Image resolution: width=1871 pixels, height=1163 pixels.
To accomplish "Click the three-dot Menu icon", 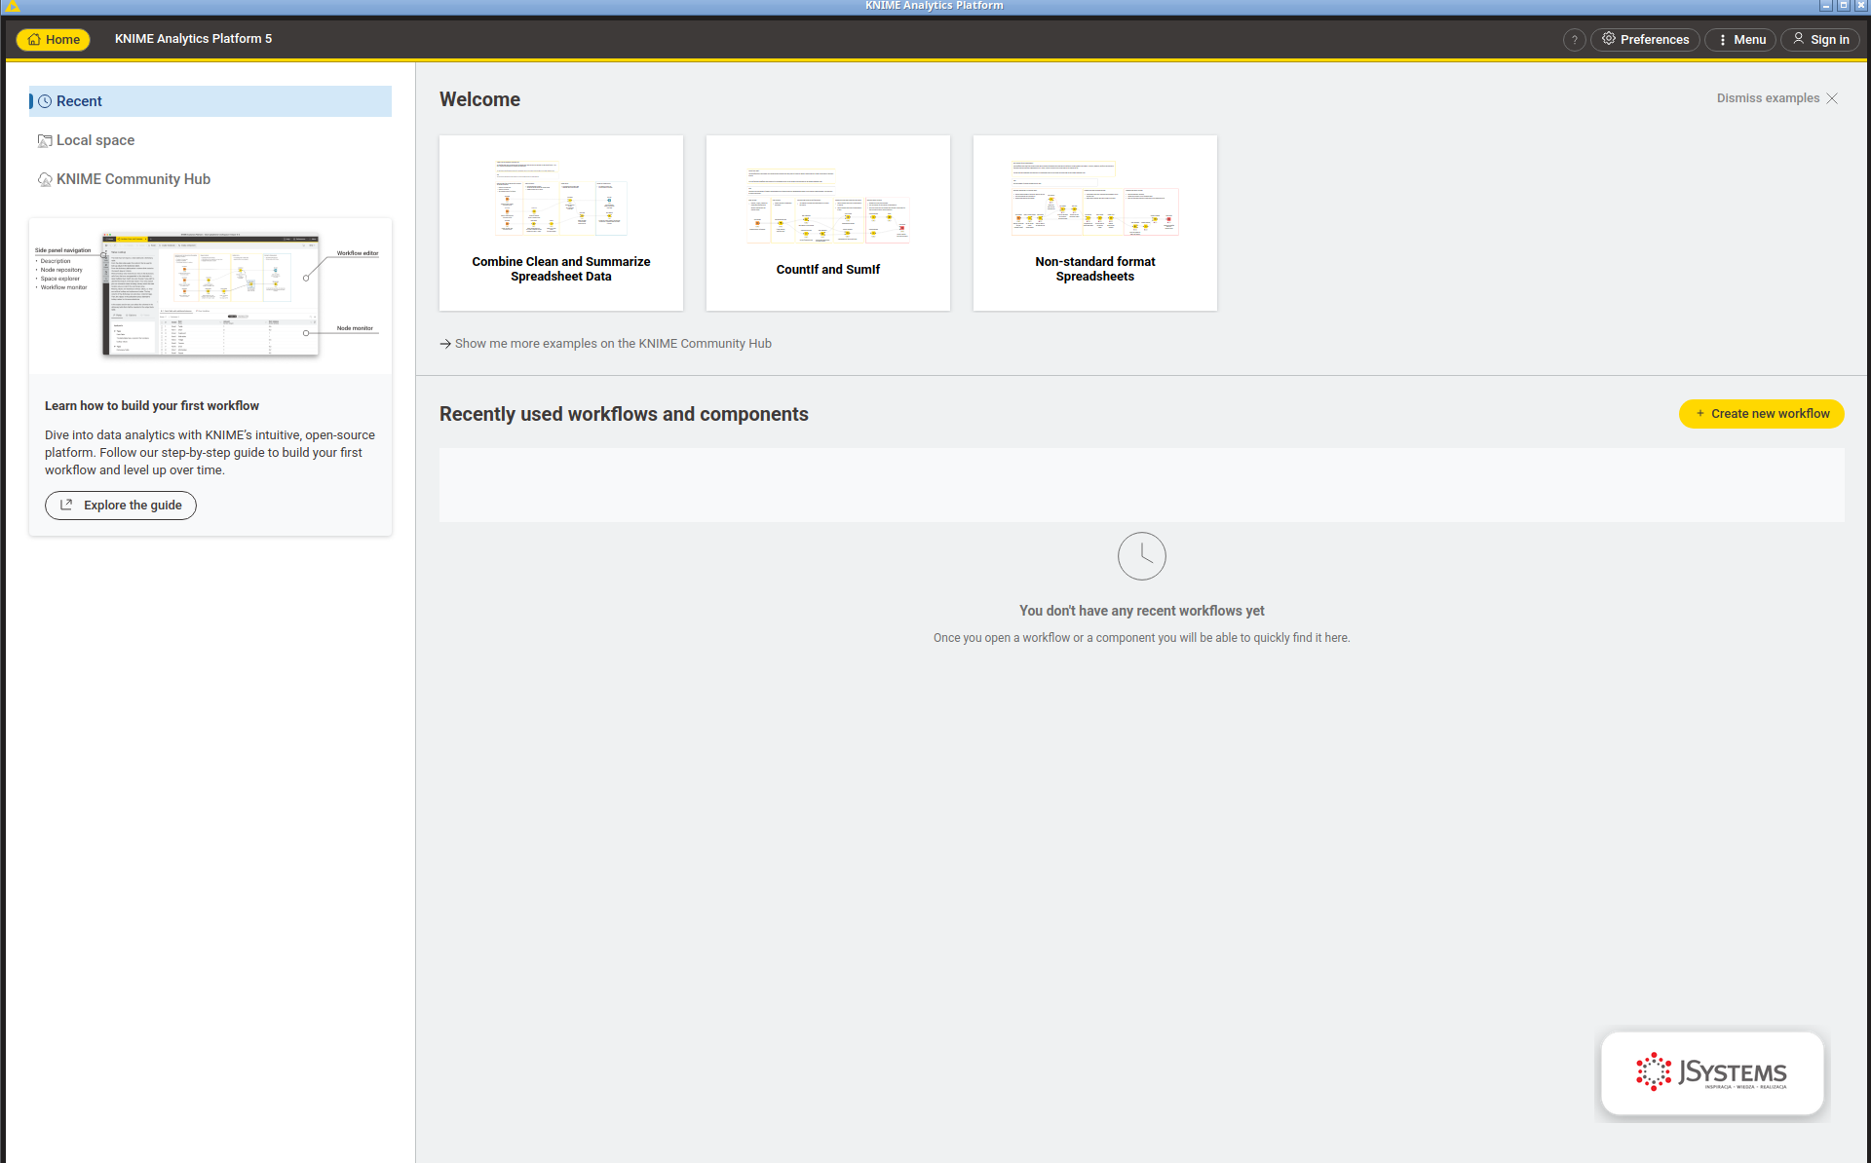I will point(1723,40).
